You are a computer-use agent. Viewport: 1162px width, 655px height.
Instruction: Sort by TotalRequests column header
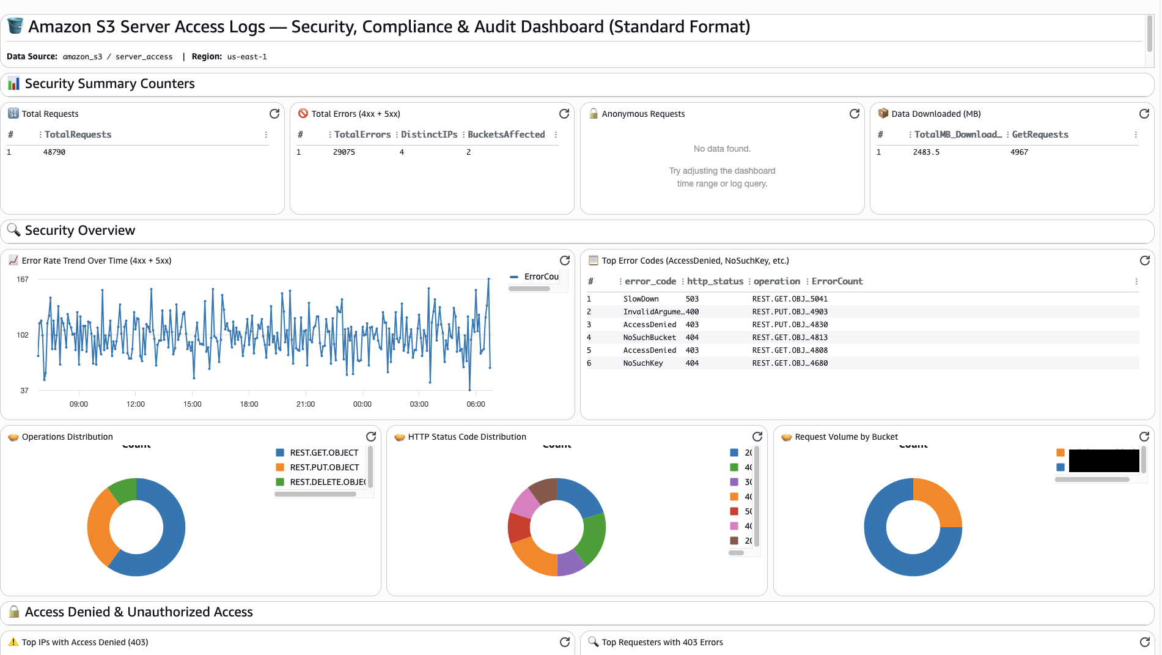coord(78,135)
